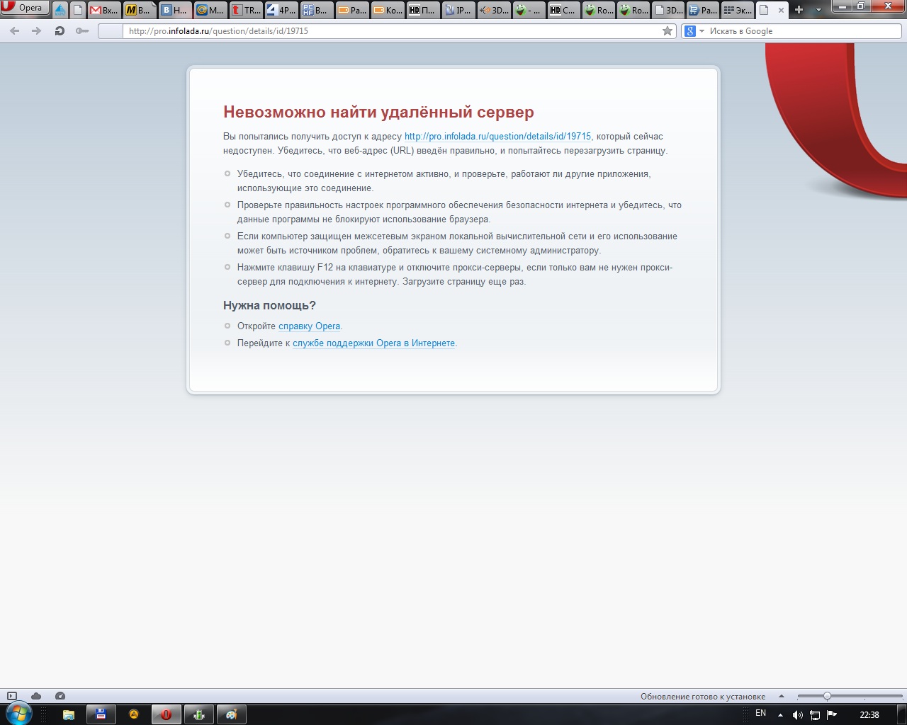
Task: Switch to the VK 'Н...' tab
Action: click(x=174, y=10)
